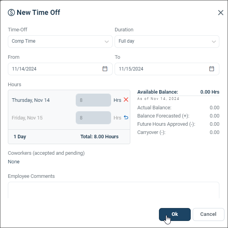The width and height of the screenshot is (228, 228).
Task: Click the dollar-sign icon beside New Time Off
Action: (x=11, y=13)
